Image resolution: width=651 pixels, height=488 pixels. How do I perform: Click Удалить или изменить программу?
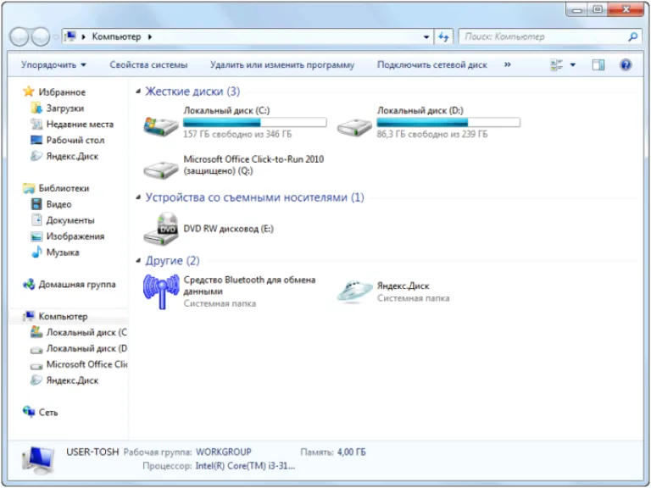tap(282, 65)
